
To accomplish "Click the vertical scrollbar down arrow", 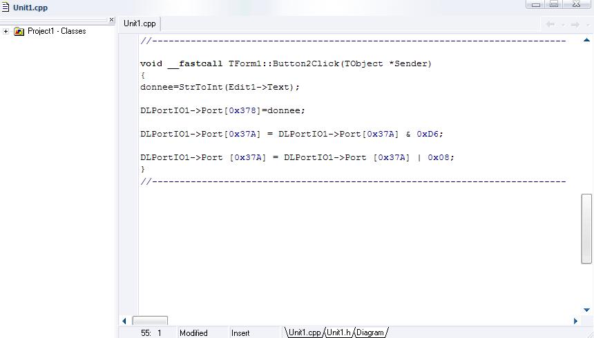I will point(586,310).
